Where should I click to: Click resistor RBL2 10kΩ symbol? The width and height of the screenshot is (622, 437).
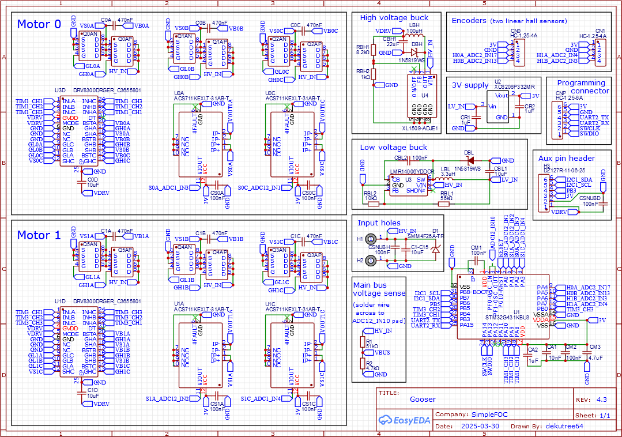(374, 204)
